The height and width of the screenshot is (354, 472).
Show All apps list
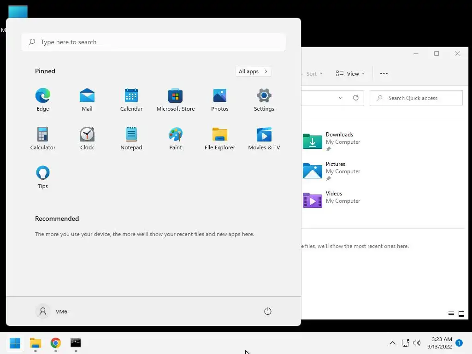(253, 71)
